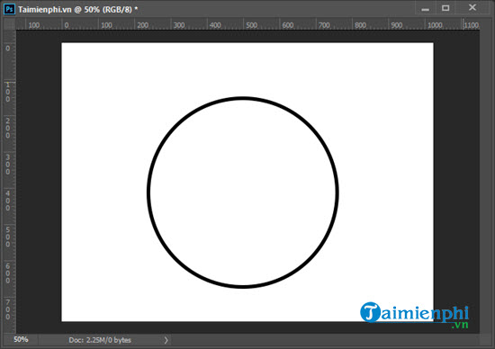
Task: Click the green .vn watermark text
Action: [x=460, y=325]
